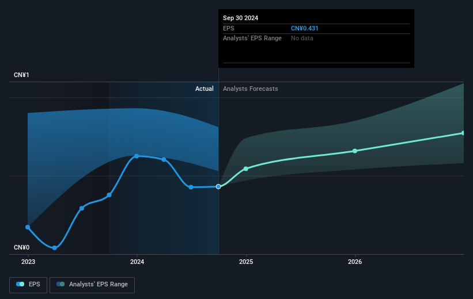The image size is (473, 299).
Task: Click the 2025 x-axis label
Action: pos(246,262)
